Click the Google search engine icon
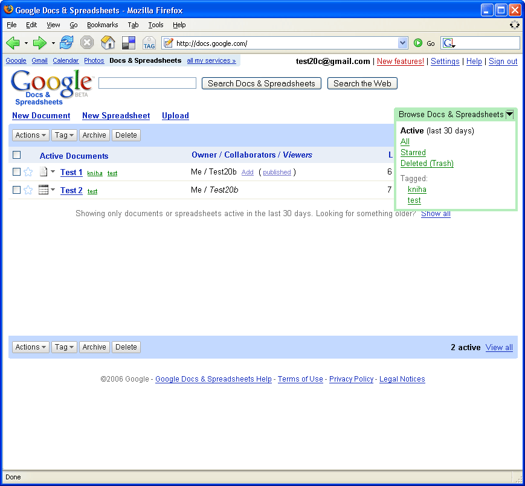Viewport: 525px width, 486px height. click(449, 43)
